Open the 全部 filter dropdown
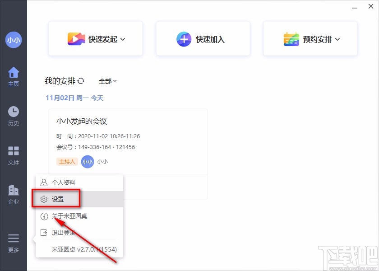This screenshot has width=379, height=271. click(107, 81)
